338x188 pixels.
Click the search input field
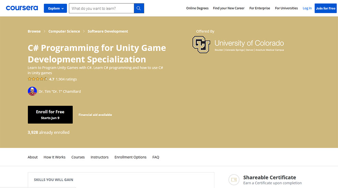[x=101, y=8]
